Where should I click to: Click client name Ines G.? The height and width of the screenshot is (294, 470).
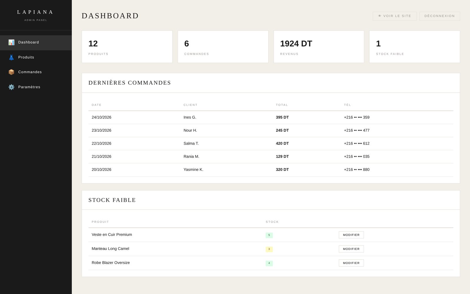coord(190,117)
